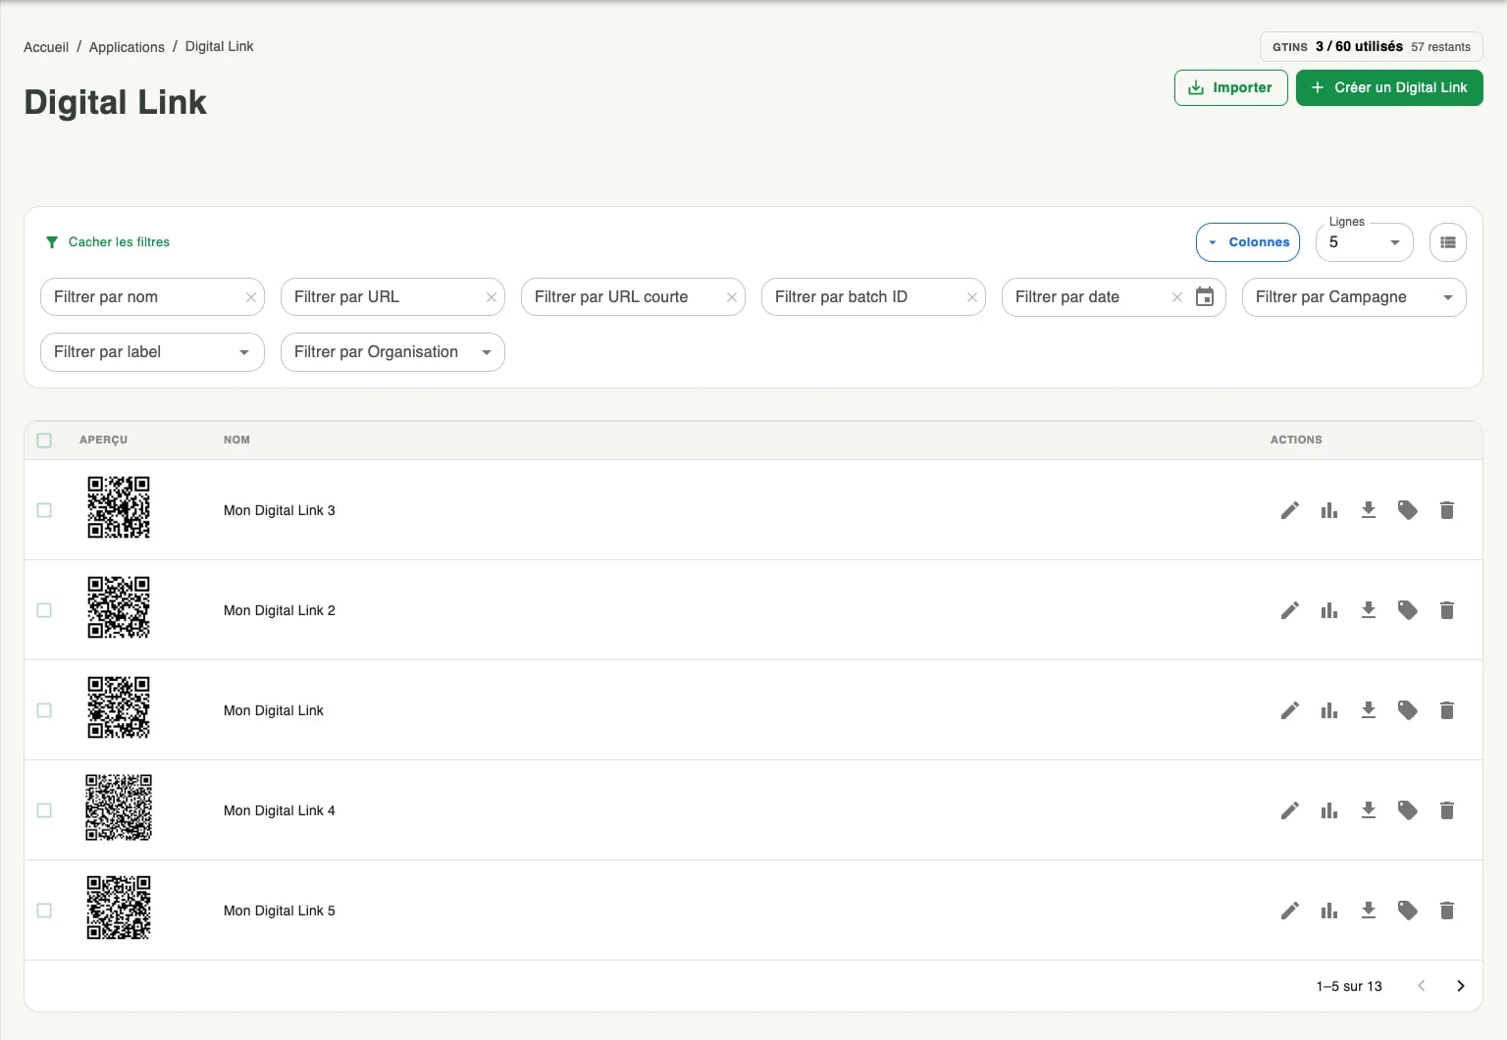Download Mon Digital Link 5
The height and width of the screenshot is (1040, 1507).
1369,910
